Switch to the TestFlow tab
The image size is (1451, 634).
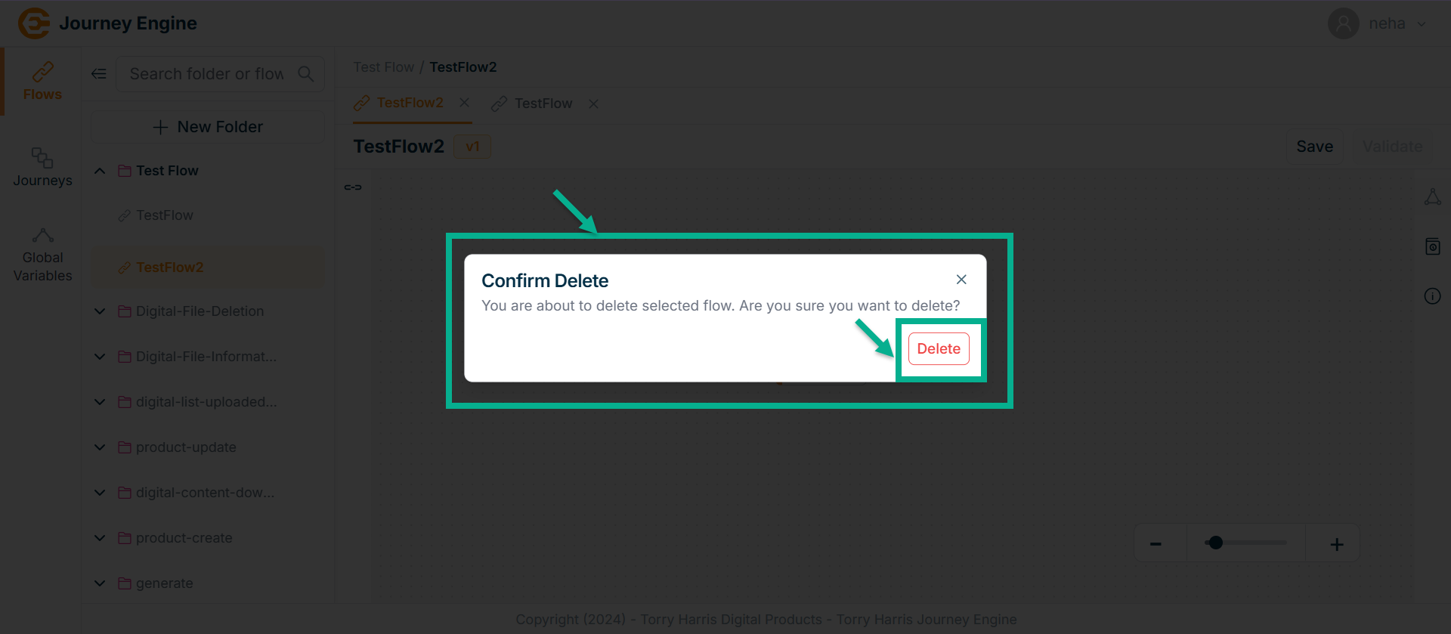click(x=542, y=104)
